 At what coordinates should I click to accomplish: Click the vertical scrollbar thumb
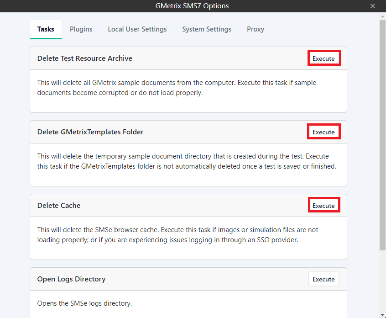point(382,135)
